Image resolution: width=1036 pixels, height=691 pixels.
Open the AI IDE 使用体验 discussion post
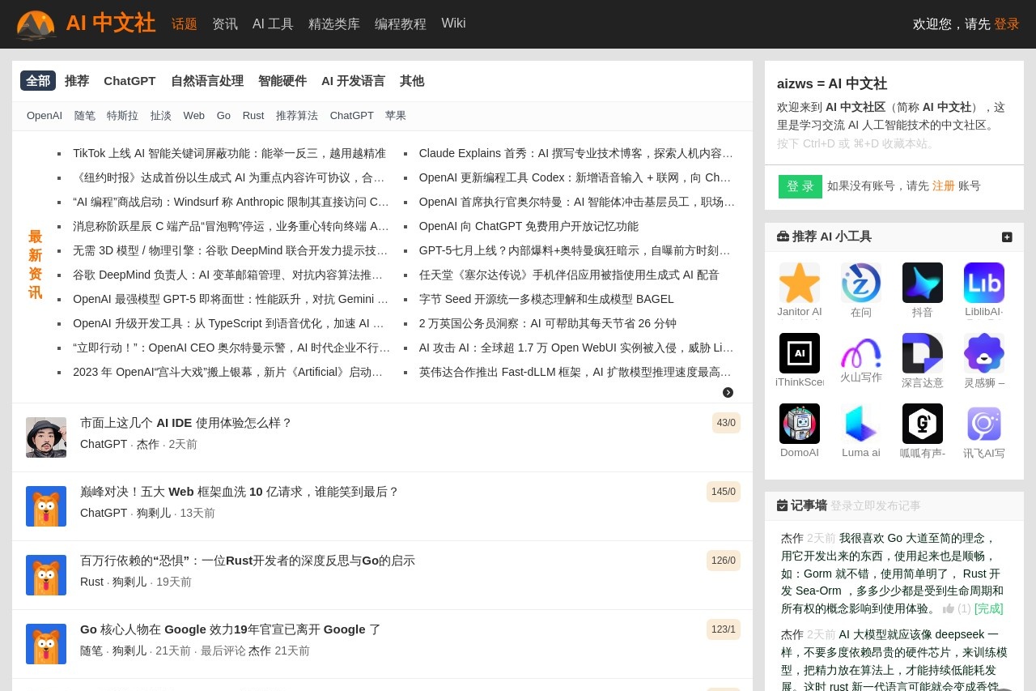click(x=187, y=422)
